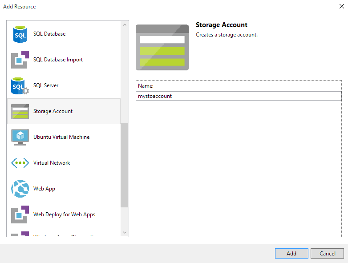348x263 pixels.
Task: Click the resource list scroll down arrow
Action: 125,233
